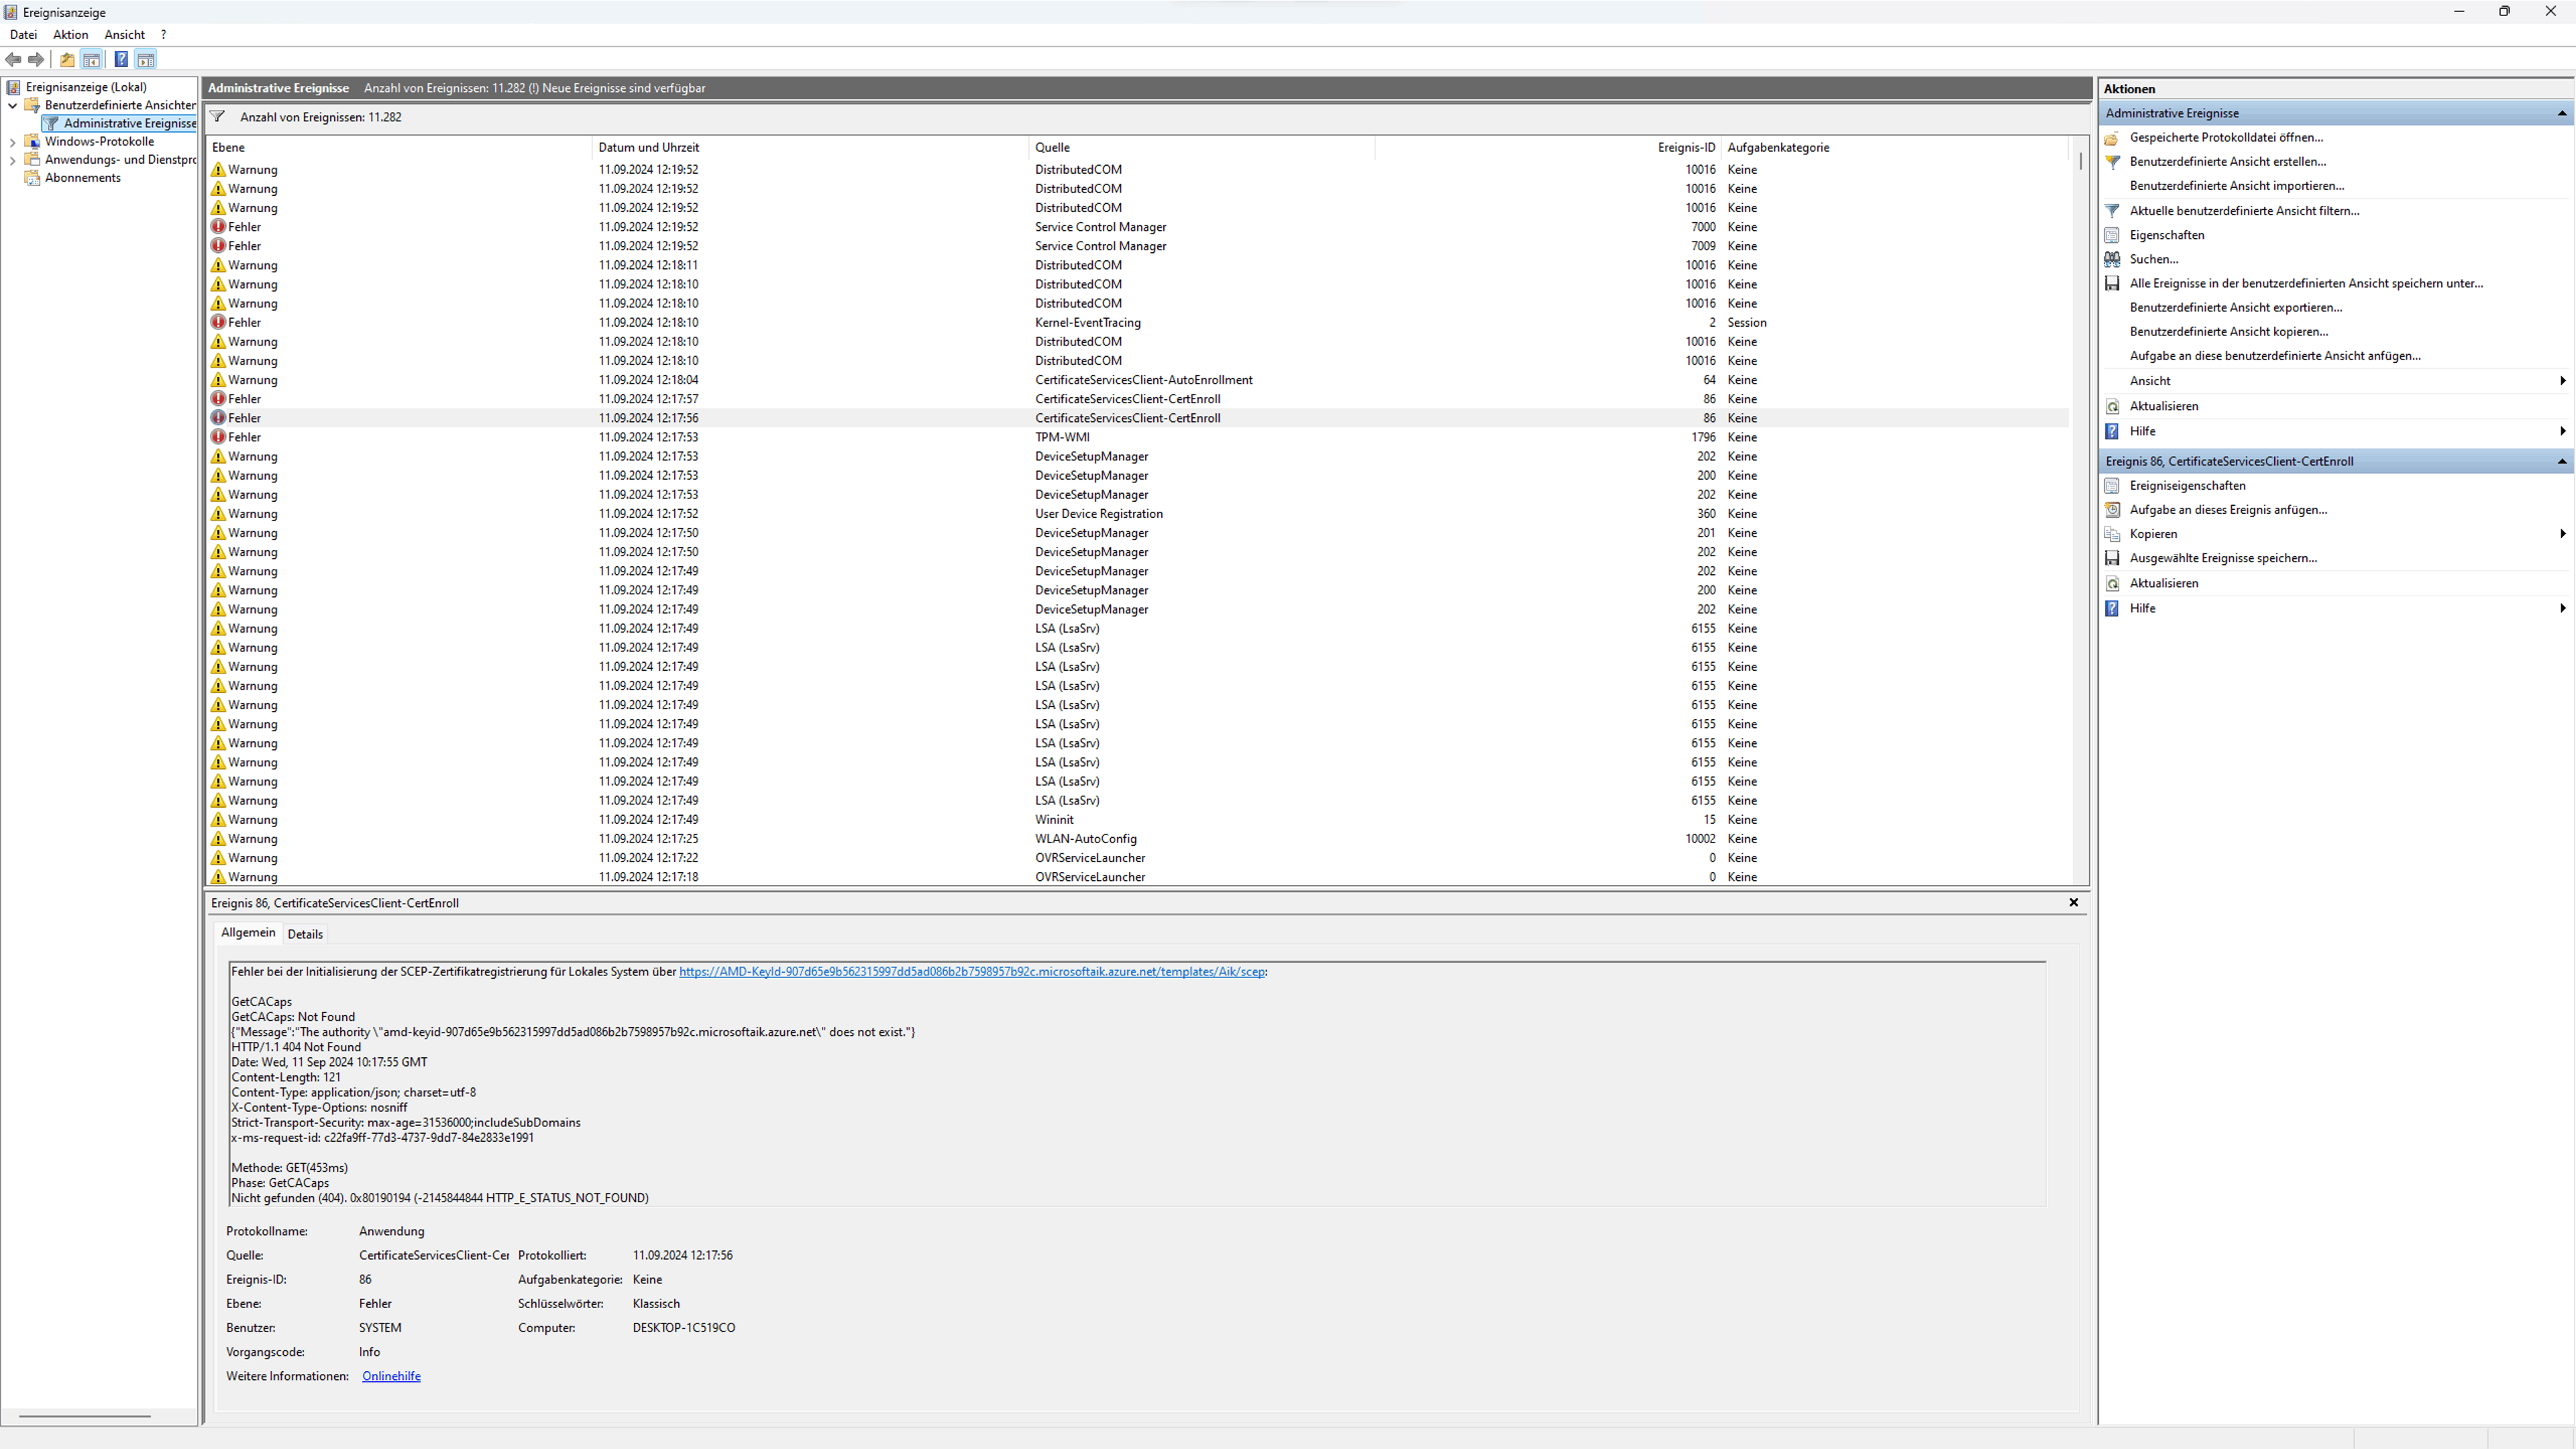Screen dimensions: 2576x1449
Task: Expand the Windows-Protokolle tree node
Action: [12, 142]
